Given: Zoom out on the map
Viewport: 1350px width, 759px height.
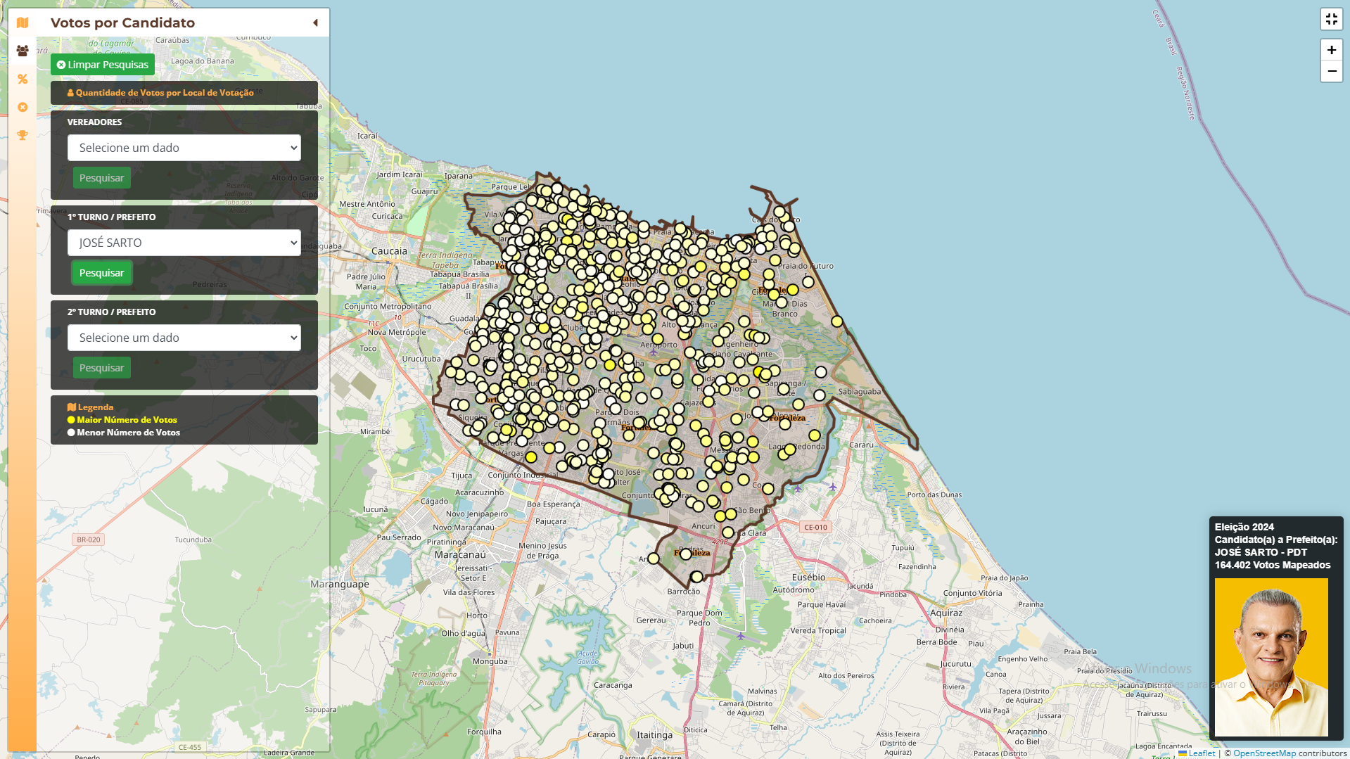Looking at the screenshot, I should pos(1331,71).
